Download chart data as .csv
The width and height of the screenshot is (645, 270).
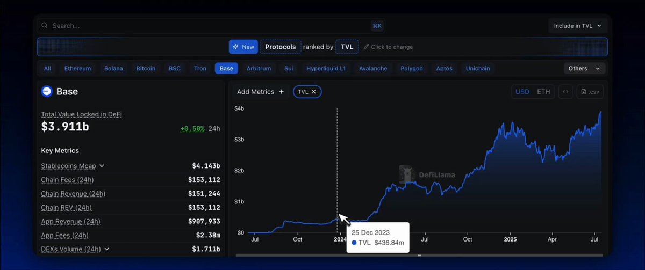(590, 92)
